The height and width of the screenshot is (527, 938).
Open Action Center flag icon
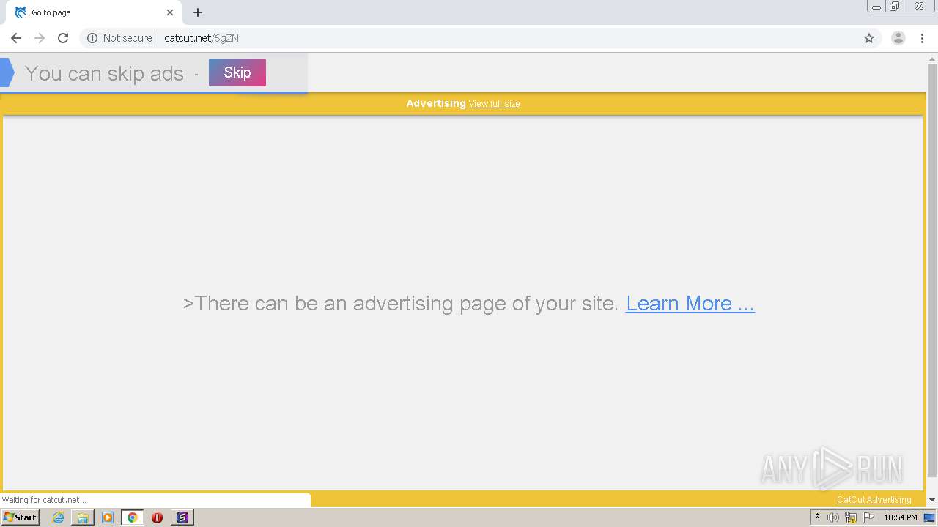(868, 517)
